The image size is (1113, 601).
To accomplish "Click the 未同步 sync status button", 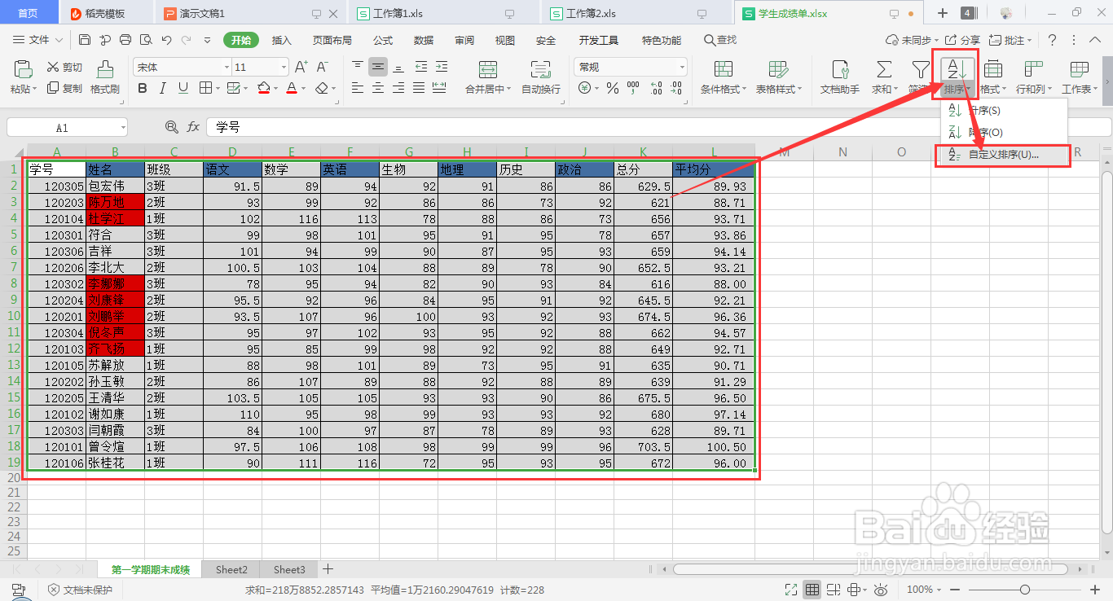I will click(911, 40).
